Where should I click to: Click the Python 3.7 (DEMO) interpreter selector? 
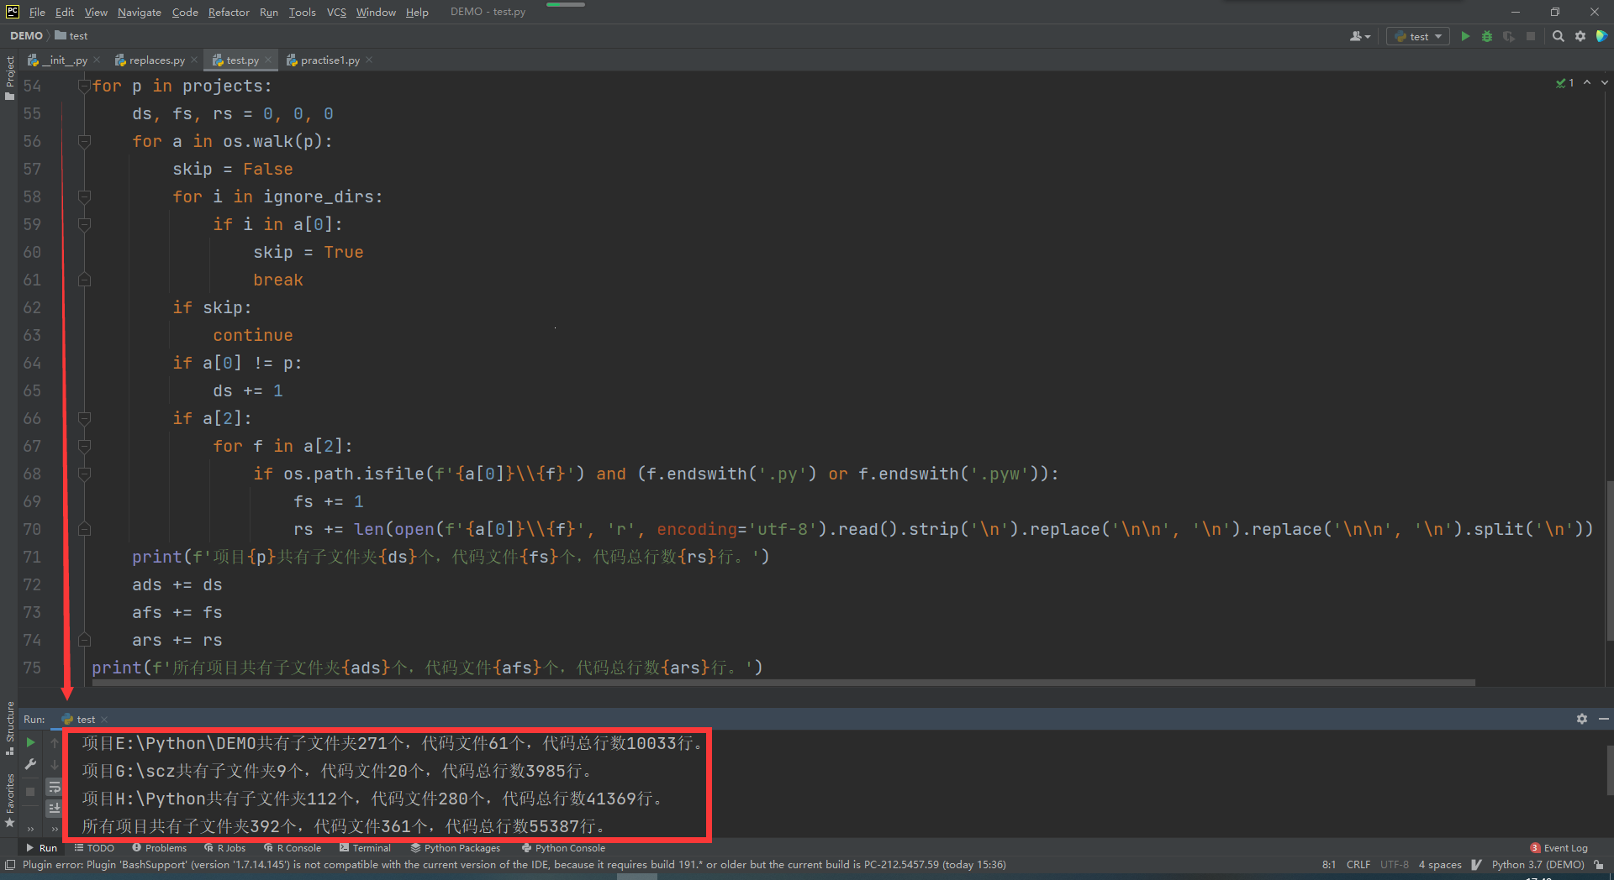click(1538, 864)
